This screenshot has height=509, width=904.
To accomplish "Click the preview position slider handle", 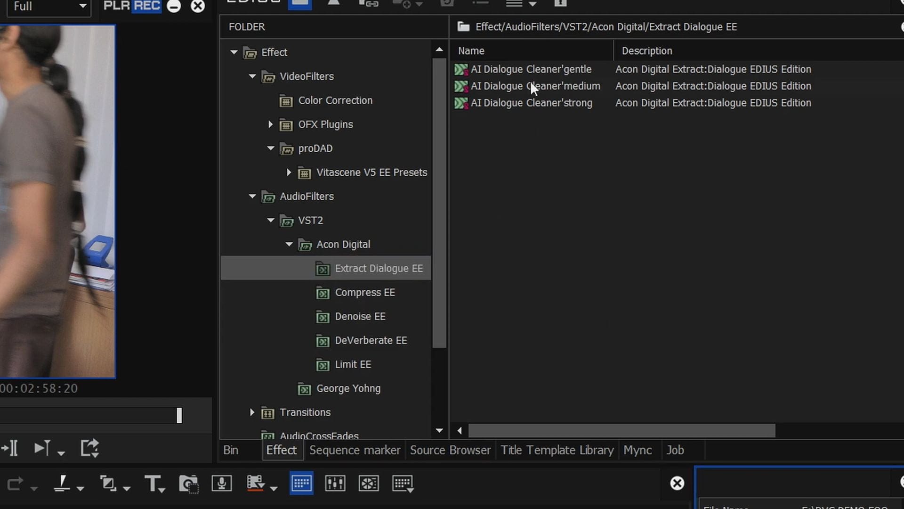I will [179, 415].
